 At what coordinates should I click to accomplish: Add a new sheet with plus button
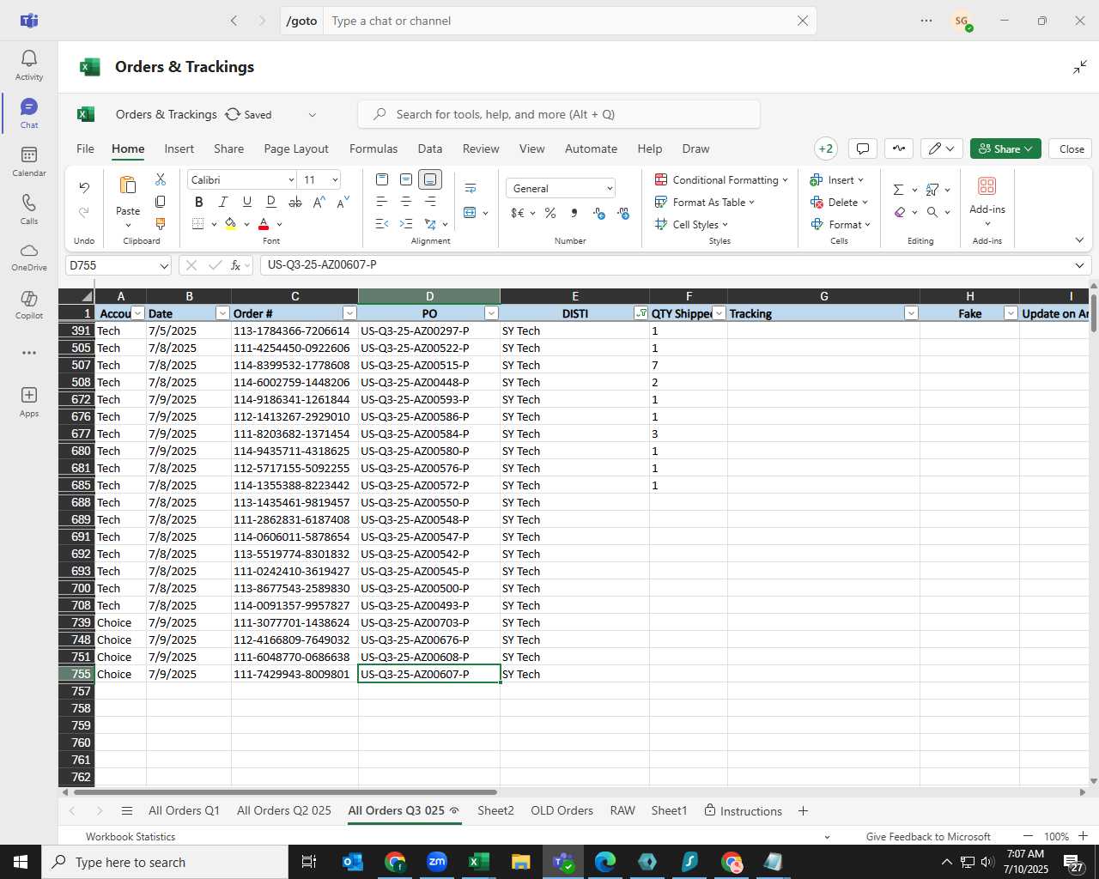(x=803, y=810)
